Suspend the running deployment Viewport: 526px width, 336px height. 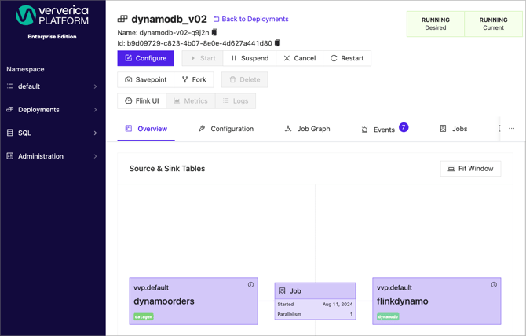(x=250, y=58)
